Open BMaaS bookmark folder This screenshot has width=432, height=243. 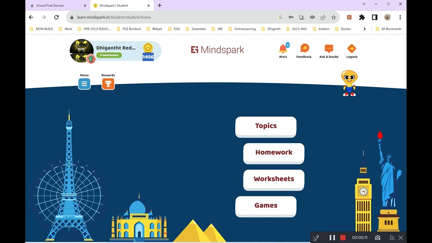[x=154, y=29]
